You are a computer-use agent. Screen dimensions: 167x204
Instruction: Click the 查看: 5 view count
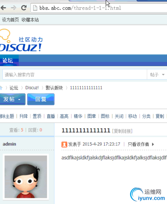(16, 130)
